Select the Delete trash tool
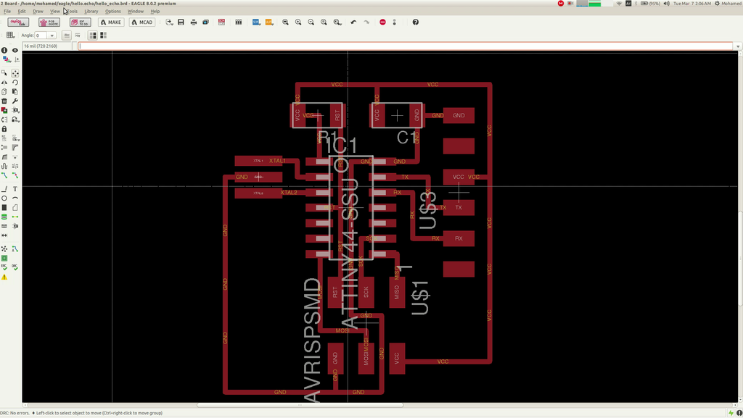The height and width of the screenshot is (418, 743). (x=4, y=101)
